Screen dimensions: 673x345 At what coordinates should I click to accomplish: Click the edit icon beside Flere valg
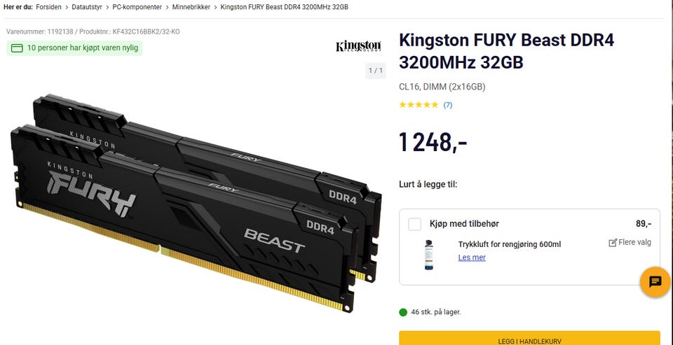[613, 243]
